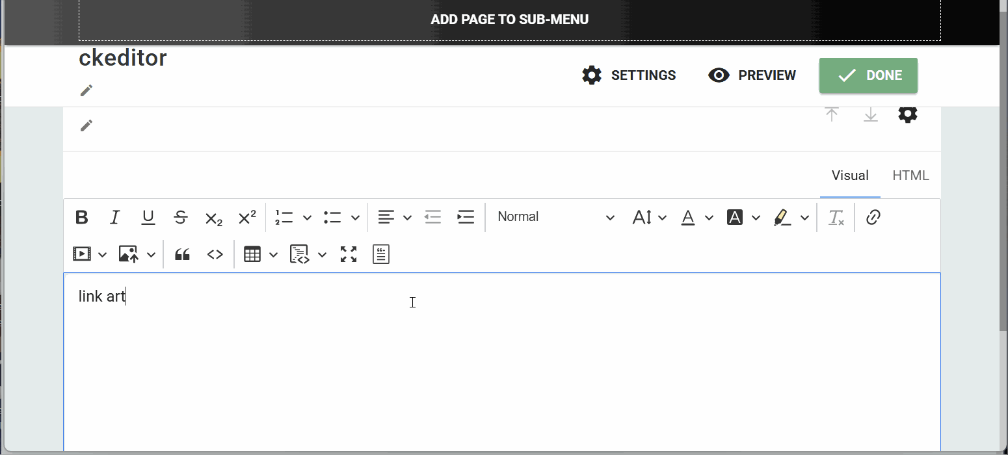1008x455 pixels.
Task: Move block to top arrow icon
Action: click(832, 114)
